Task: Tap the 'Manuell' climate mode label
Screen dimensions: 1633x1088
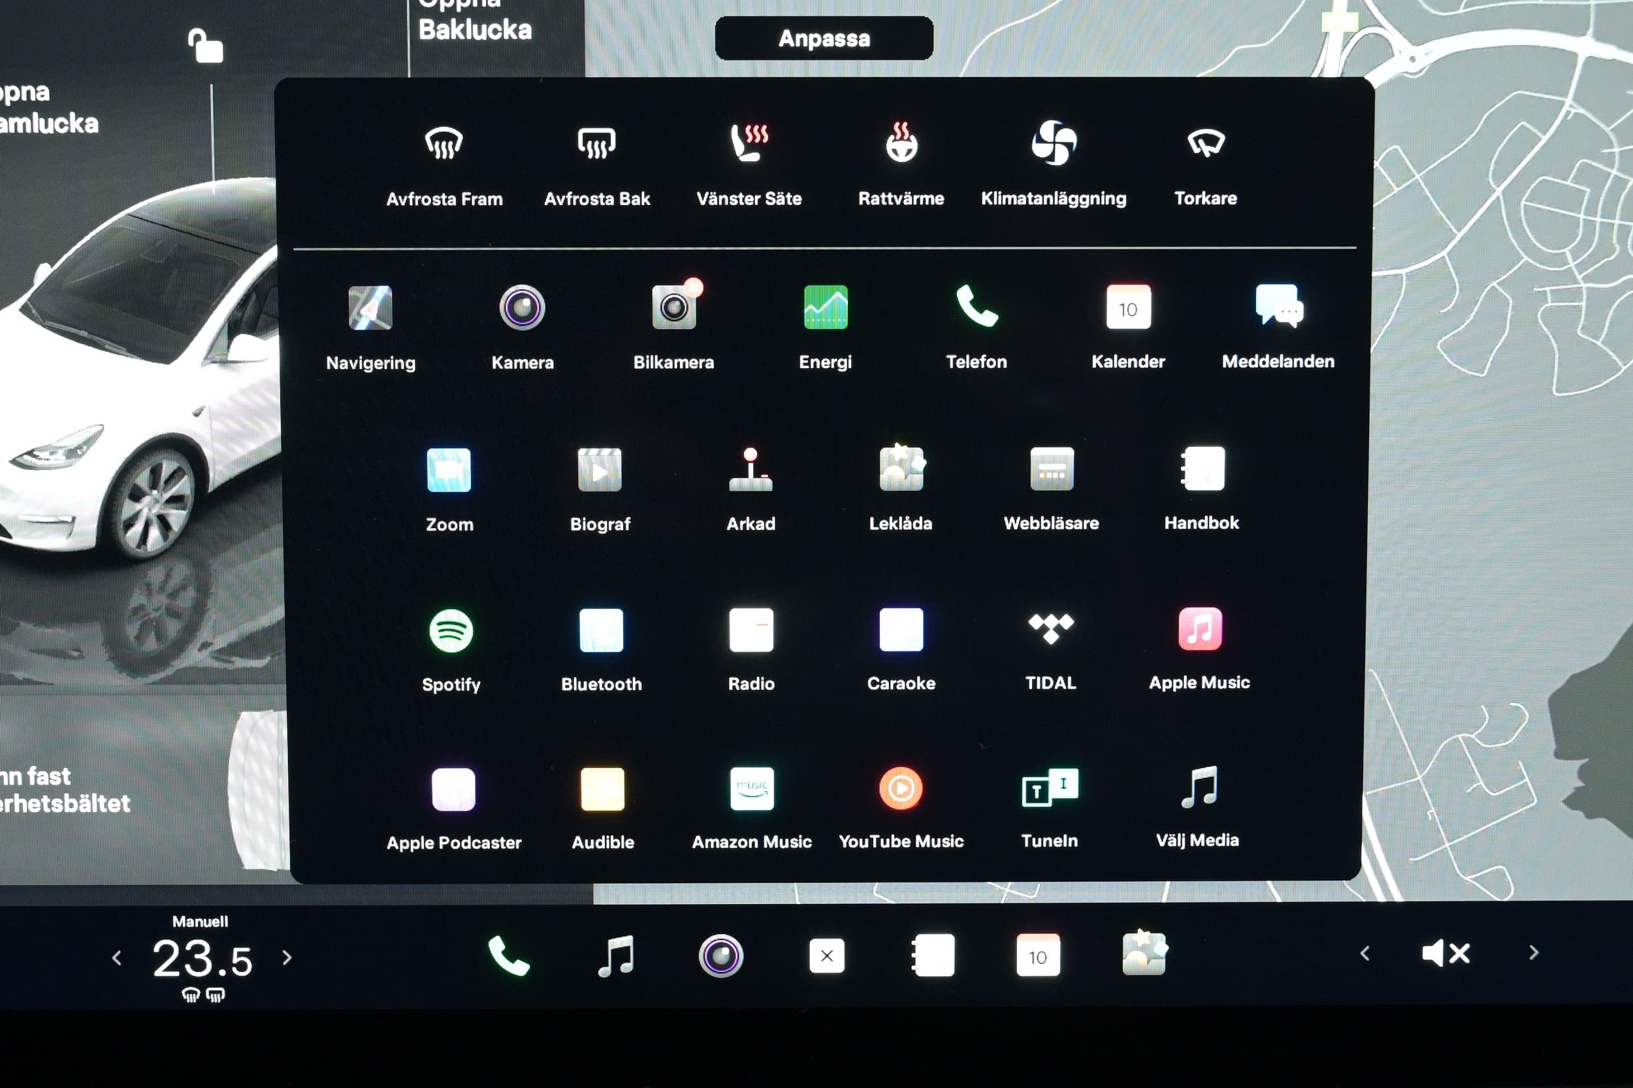Action: tap(200, 922)
